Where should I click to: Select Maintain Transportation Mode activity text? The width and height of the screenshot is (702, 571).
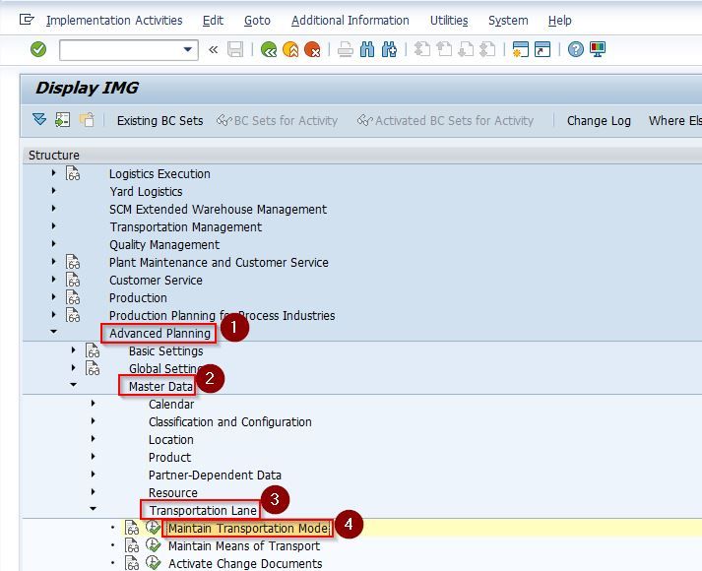[248, 529]
